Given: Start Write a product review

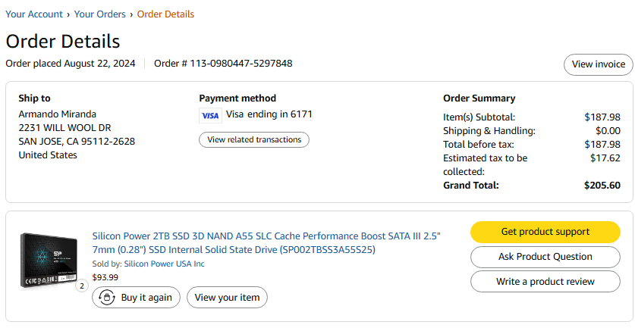Looking at the screenshot, I should pos(545,282).
